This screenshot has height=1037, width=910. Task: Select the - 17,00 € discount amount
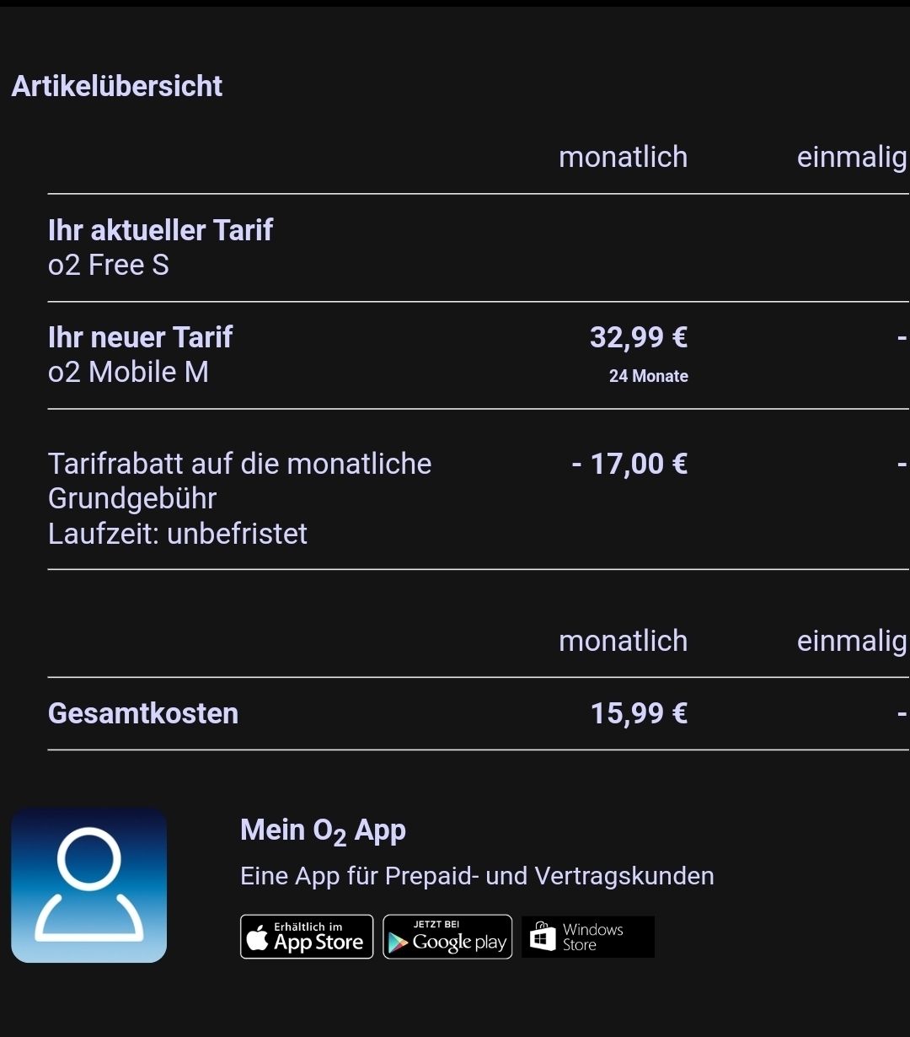tap(629, 464)
